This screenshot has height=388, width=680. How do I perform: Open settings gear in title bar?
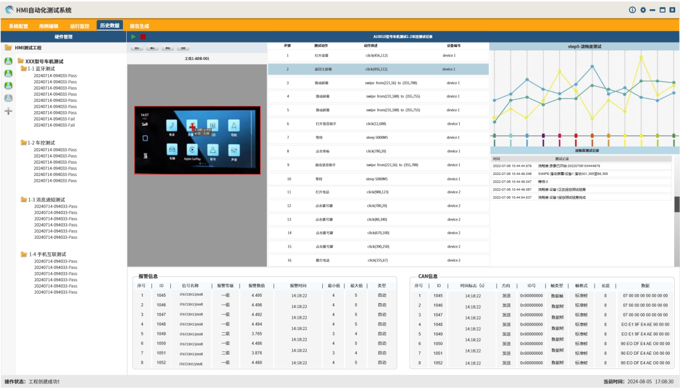(x=642, y=10)
